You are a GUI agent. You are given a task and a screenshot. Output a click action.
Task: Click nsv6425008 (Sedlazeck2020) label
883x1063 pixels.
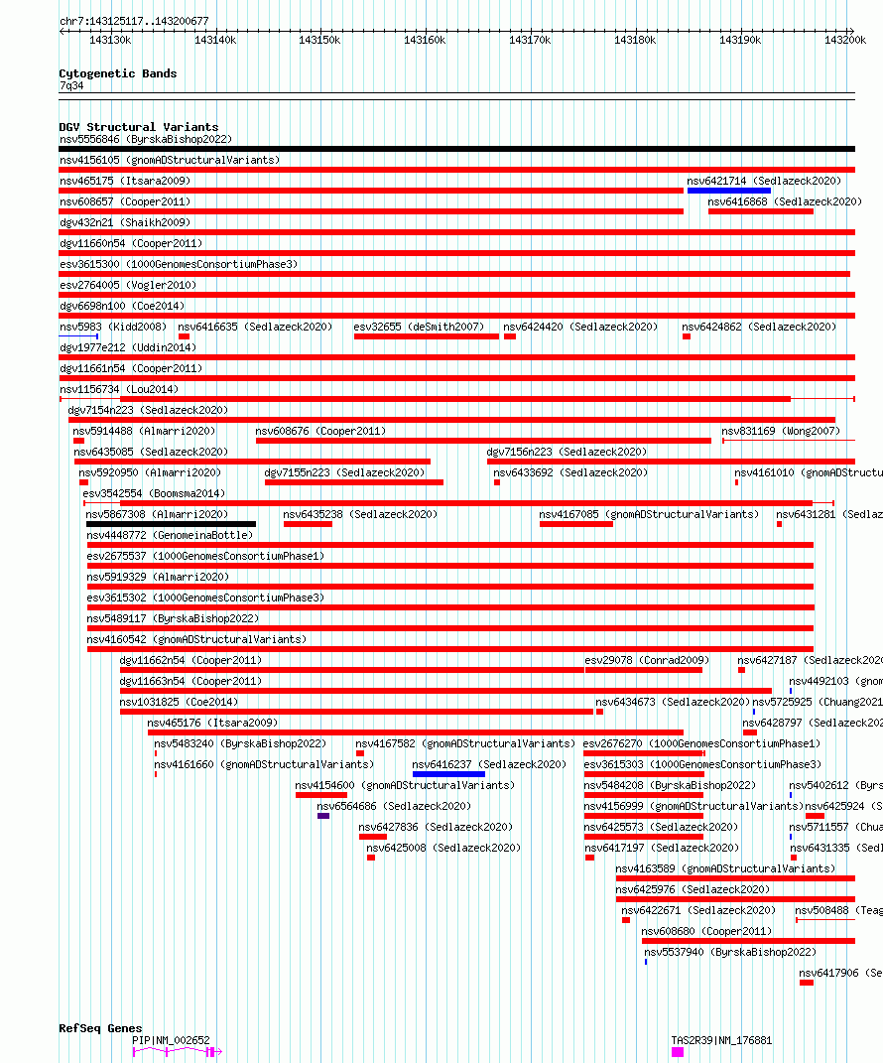coord(443,848)
